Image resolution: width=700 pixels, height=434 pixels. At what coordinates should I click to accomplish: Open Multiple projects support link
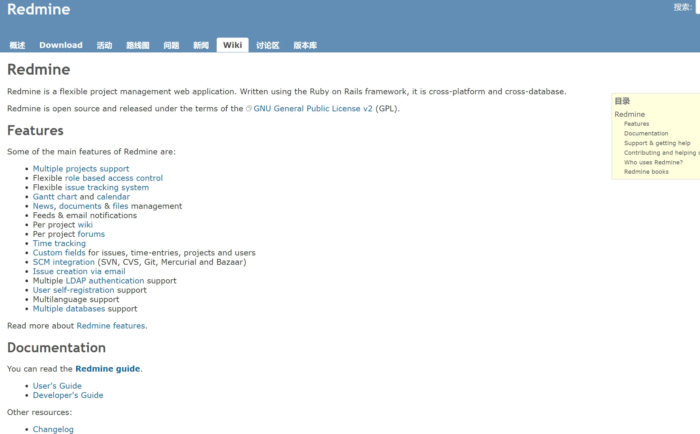pyautogui.click(x=81, y=169)
